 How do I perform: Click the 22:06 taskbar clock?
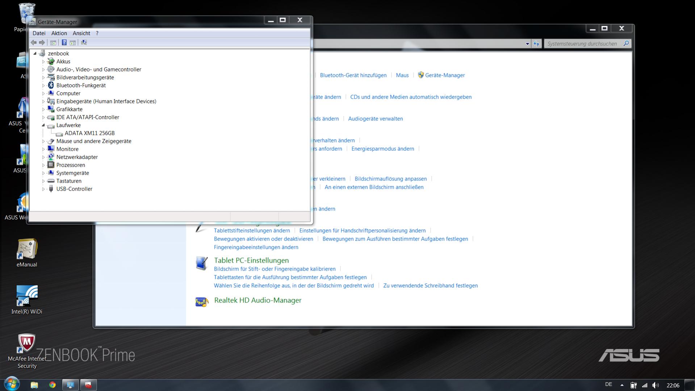pos(673,386)
